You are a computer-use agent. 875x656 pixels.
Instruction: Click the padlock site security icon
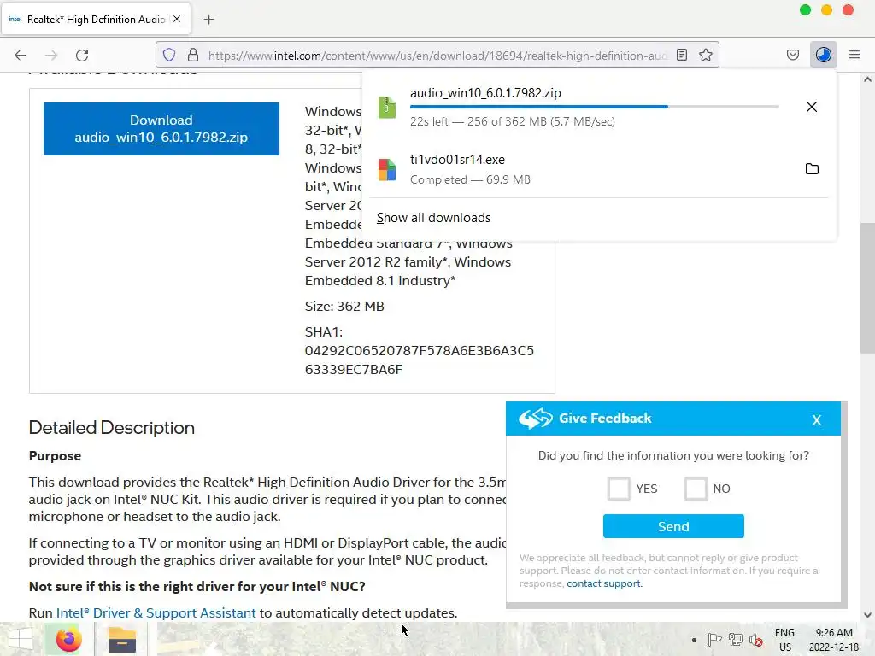192,55
